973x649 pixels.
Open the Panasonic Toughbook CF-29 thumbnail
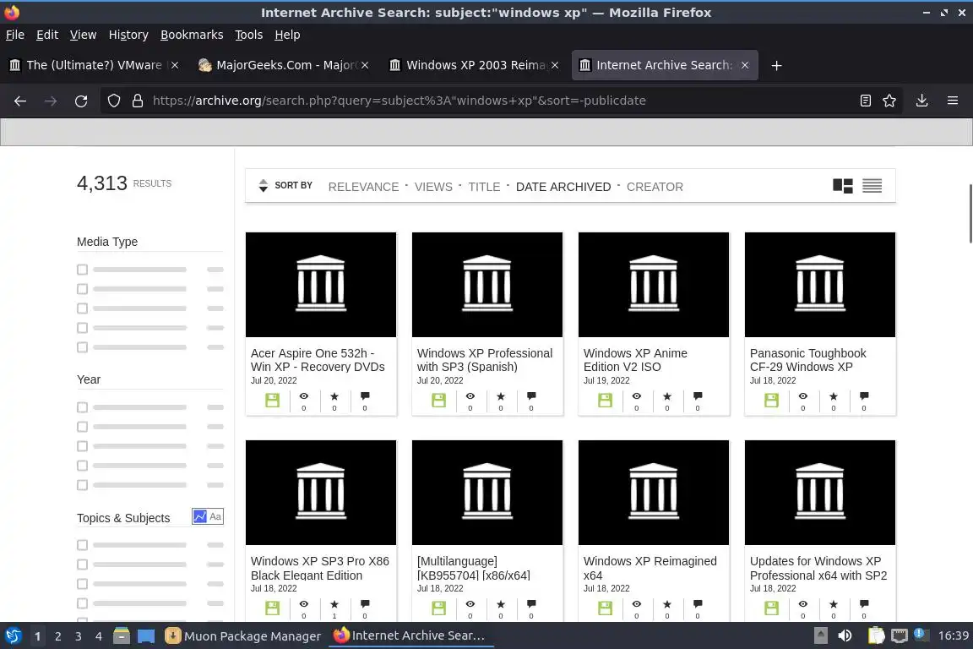pyautogui.click(x=820, y=285)
